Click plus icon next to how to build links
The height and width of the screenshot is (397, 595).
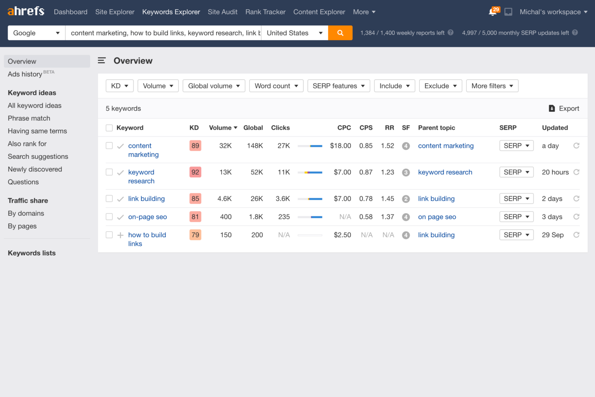tap(120, 235)
